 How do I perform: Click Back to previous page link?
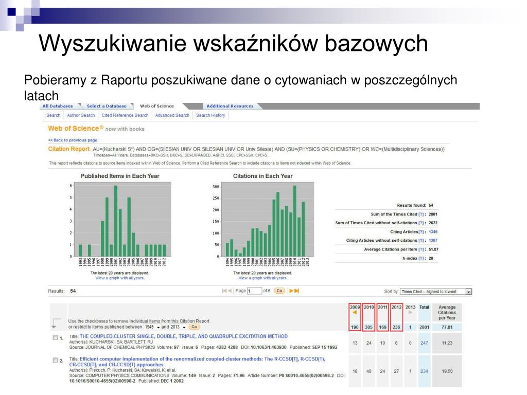[73, 140]
